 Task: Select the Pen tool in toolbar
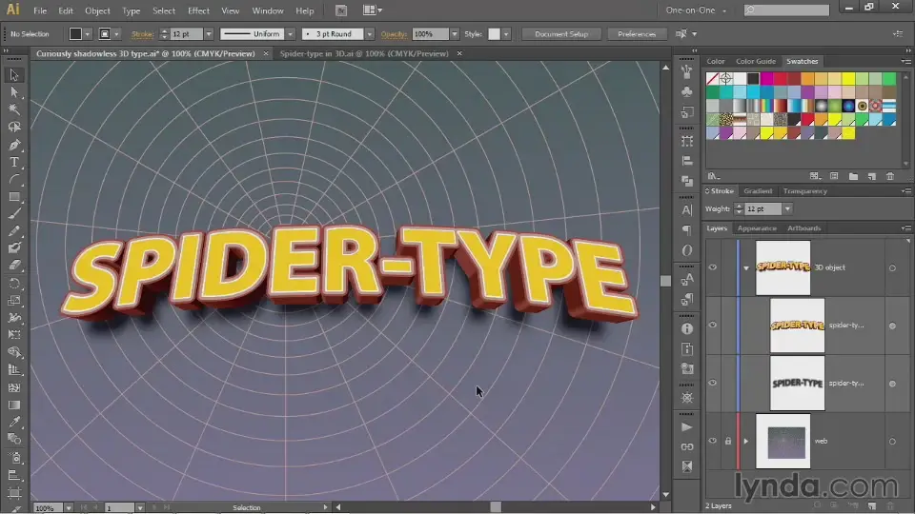click(14, 145)
